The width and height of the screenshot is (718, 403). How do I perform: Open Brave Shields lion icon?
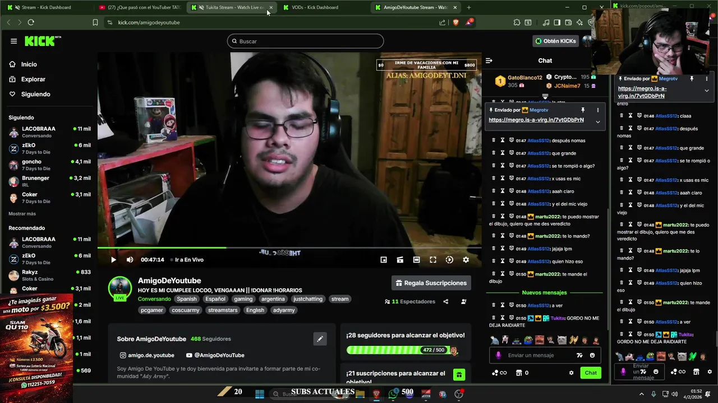pos(455,22)
